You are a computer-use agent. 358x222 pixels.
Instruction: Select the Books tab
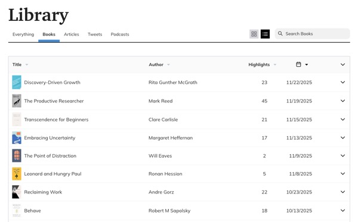[49, 35]
